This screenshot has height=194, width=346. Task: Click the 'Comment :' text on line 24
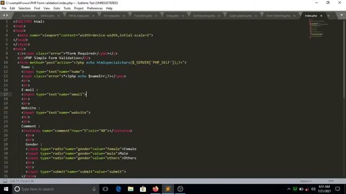(x=31, y=126)
